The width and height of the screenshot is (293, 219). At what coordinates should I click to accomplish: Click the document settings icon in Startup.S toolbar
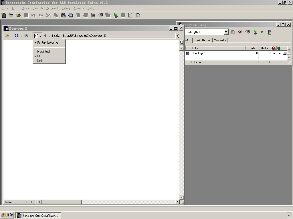(36, 36)
